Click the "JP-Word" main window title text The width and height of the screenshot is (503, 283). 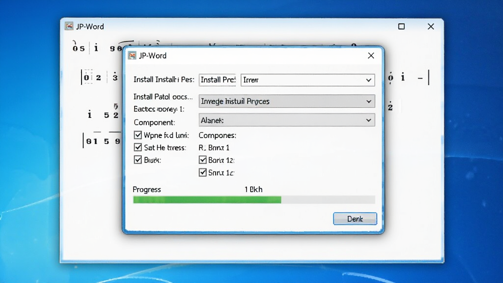[90, 27]
